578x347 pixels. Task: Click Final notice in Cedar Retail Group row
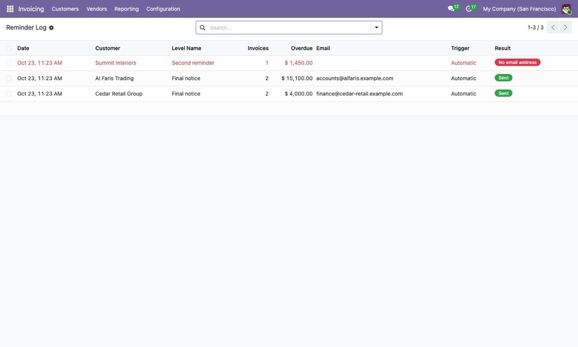(x=186, y=93)
